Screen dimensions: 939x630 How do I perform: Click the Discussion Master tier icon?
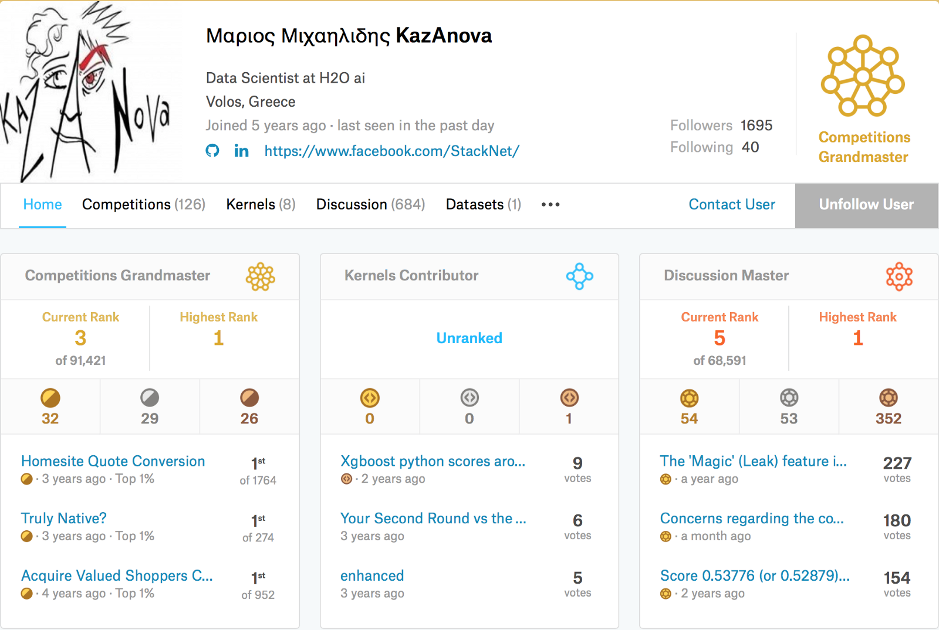[x=899, y=276]
